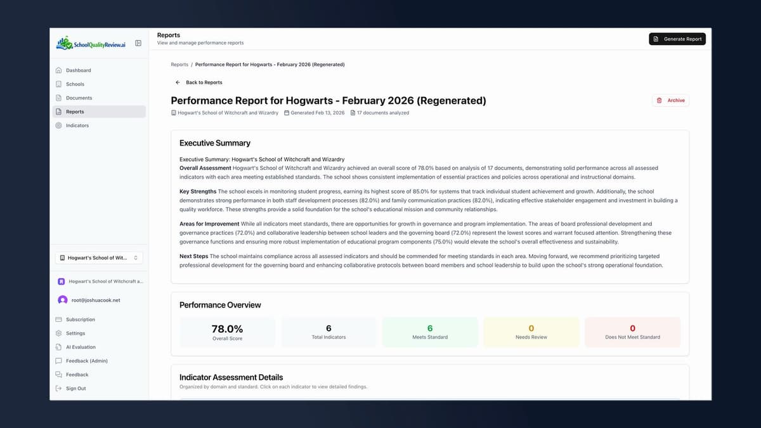Click the back arrow to Reports
761x428 pixels.
point(178,82)
